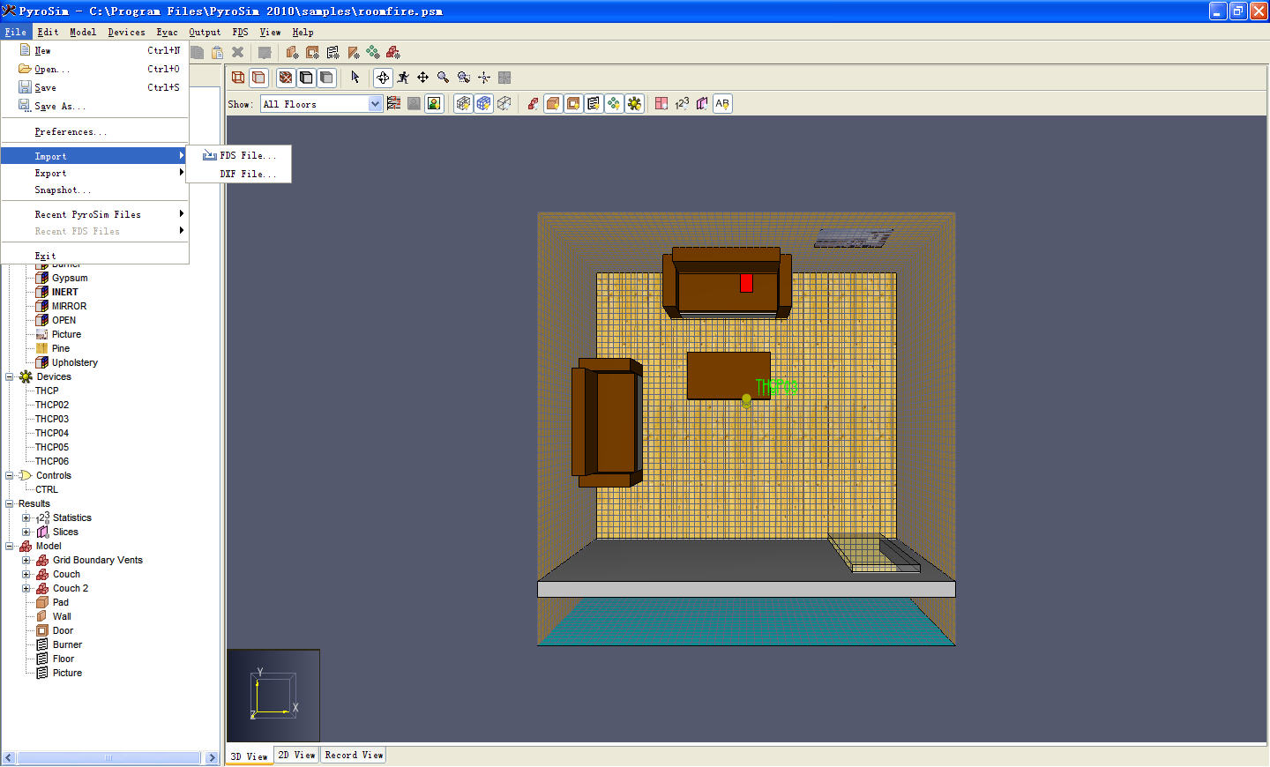
Task: Choose FDS File... from Import submenu
Action: (x=239, y=155)
